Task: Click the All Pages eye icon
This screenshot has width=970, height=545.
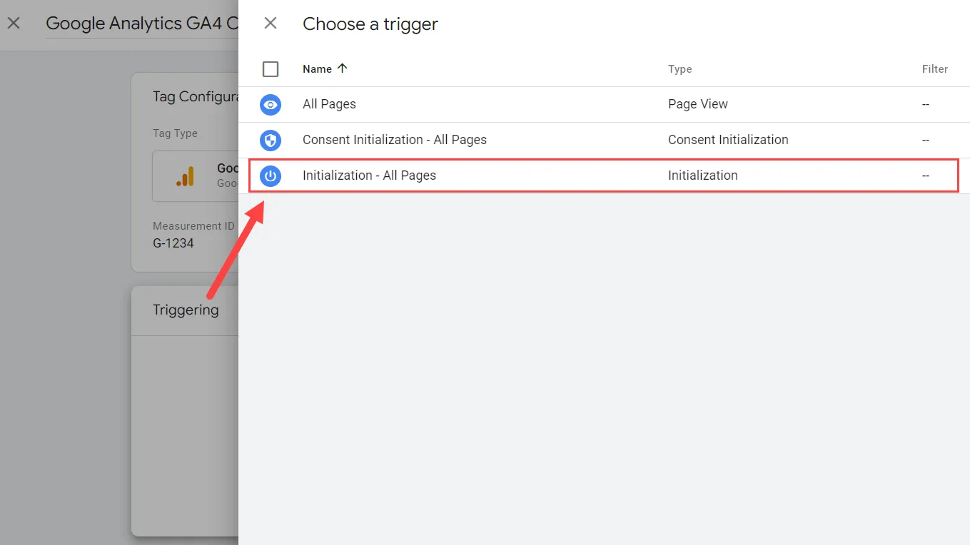Action: 271,104
